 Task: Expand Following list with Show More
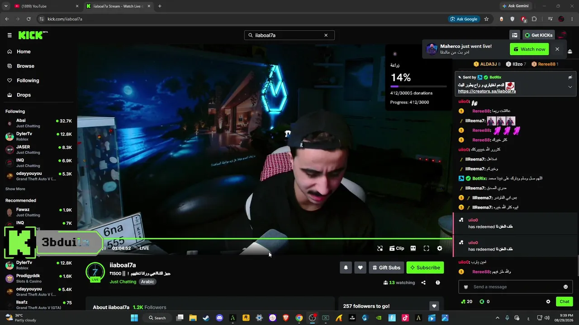(x=15, y=189)
